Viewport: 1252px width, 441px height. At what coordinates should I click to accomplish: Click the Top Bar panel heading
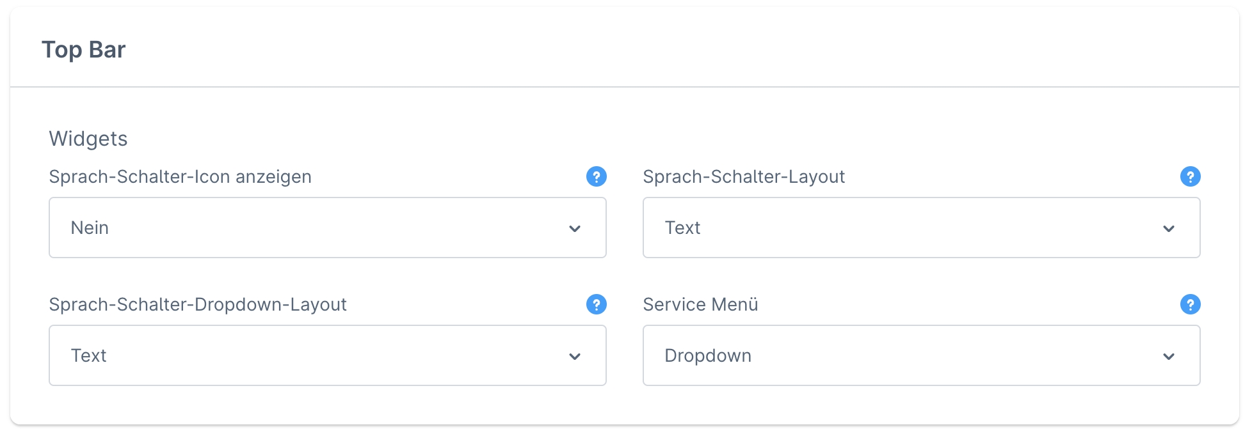click(83, 50)
